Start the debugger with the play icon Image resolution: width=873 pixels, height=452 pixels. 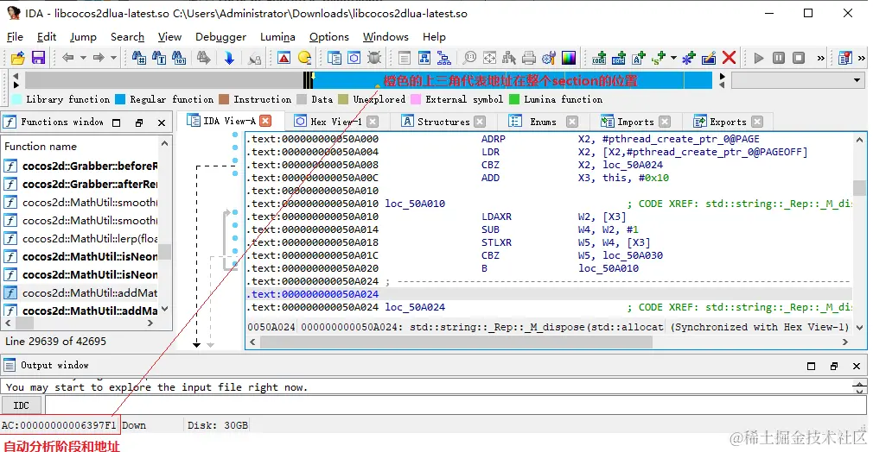[x=759, y=58]
